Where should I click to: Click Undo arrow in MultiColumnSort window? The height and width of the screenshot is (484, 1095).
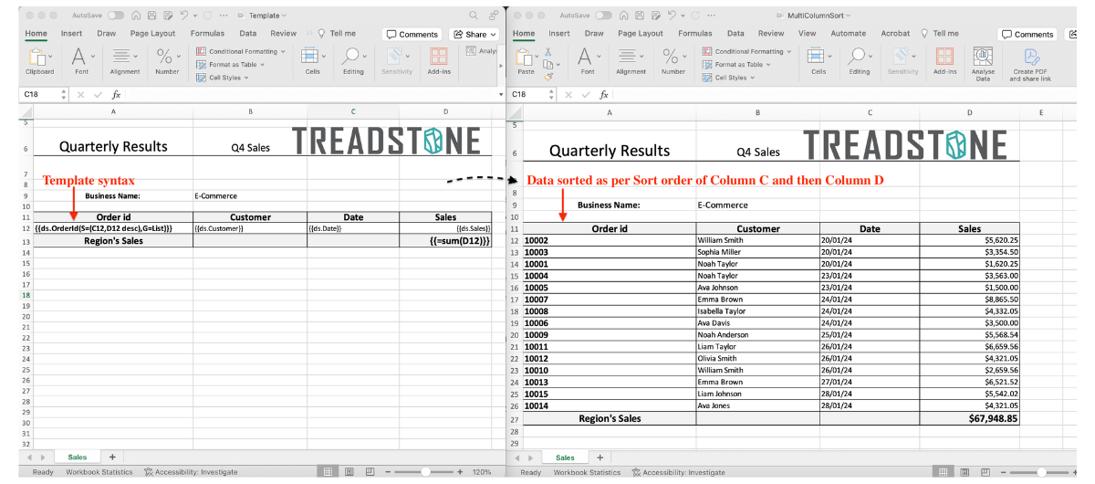(x=673, y=16)
